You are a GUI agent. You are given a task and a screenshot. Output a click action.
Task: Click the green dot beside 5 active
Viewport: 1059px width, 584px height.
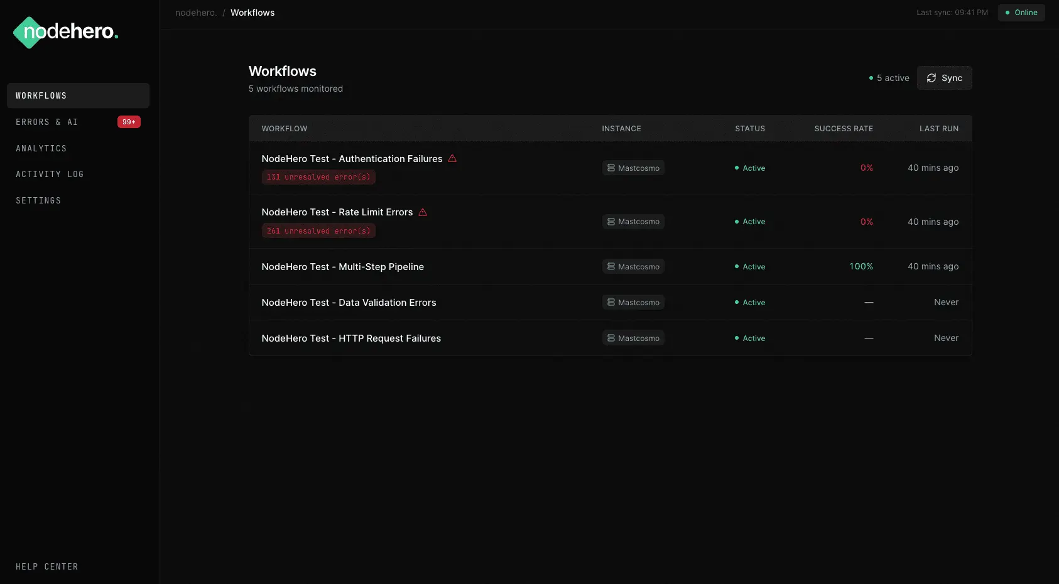(x=871, y=78)
